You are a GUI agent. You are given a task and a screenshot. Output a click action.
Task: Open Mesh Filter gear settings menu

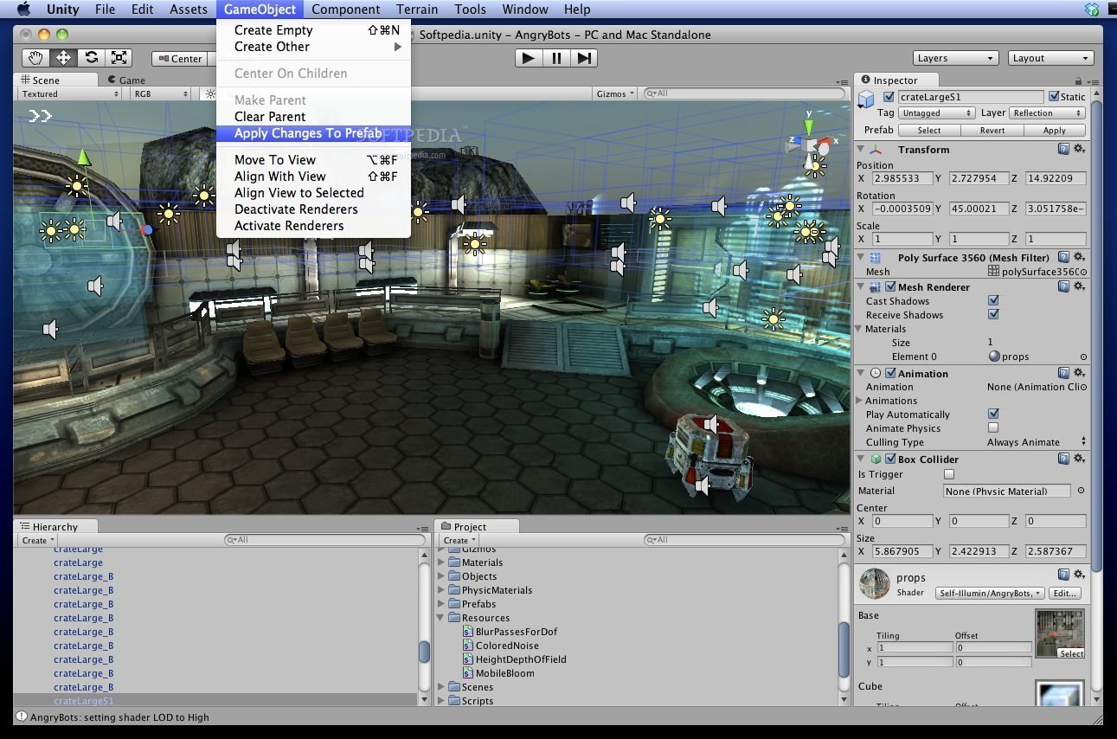pos(1079,257)
